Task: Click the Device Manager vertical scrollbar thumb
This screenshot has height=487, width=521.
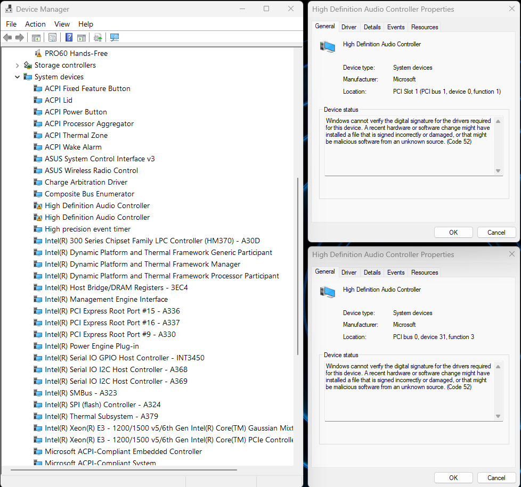Action: click(x=298, y=266)
